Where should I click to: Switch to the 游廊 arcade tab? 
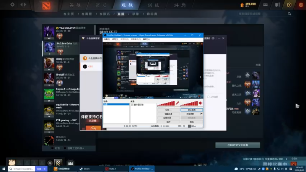180,5
